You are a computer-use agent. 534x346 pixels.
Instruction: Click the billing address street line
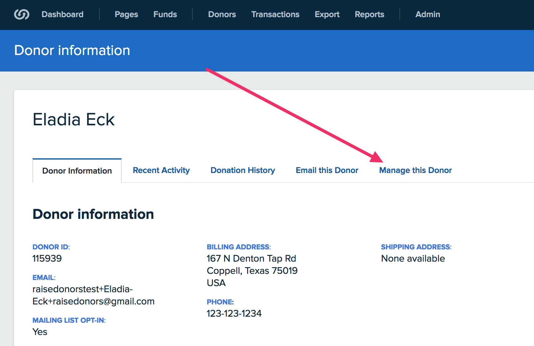(x=251, y=259)
